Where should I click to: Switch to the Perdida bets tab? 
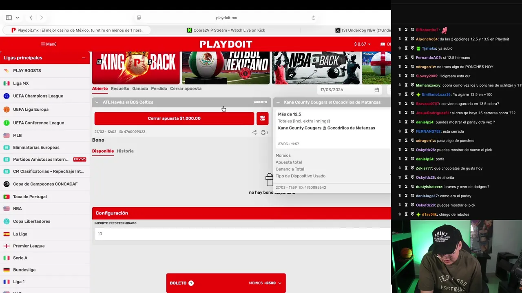pos(159,89)
